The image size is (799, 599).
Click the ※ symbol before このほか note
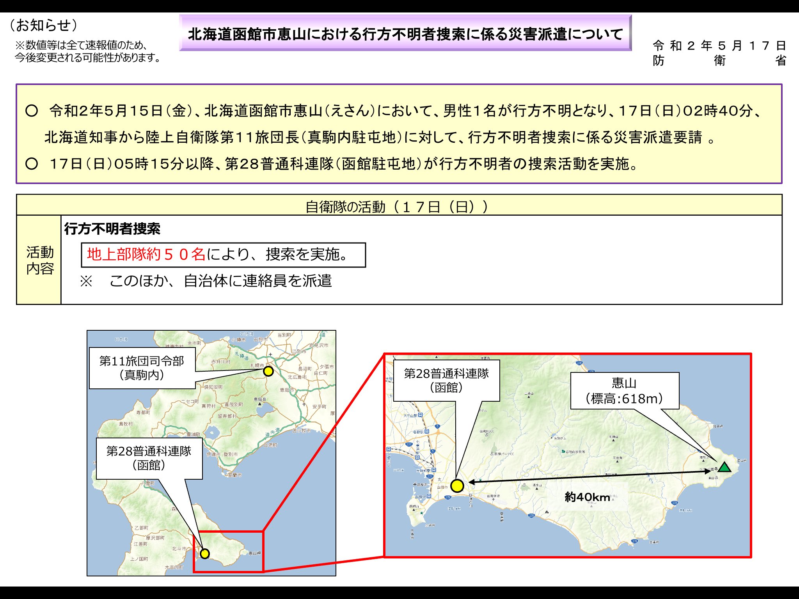point(86,281)
